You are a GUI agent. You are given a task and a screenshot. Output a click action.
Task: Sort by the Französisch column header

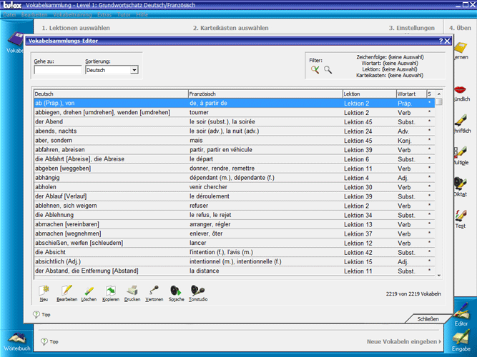click(265, 94)
